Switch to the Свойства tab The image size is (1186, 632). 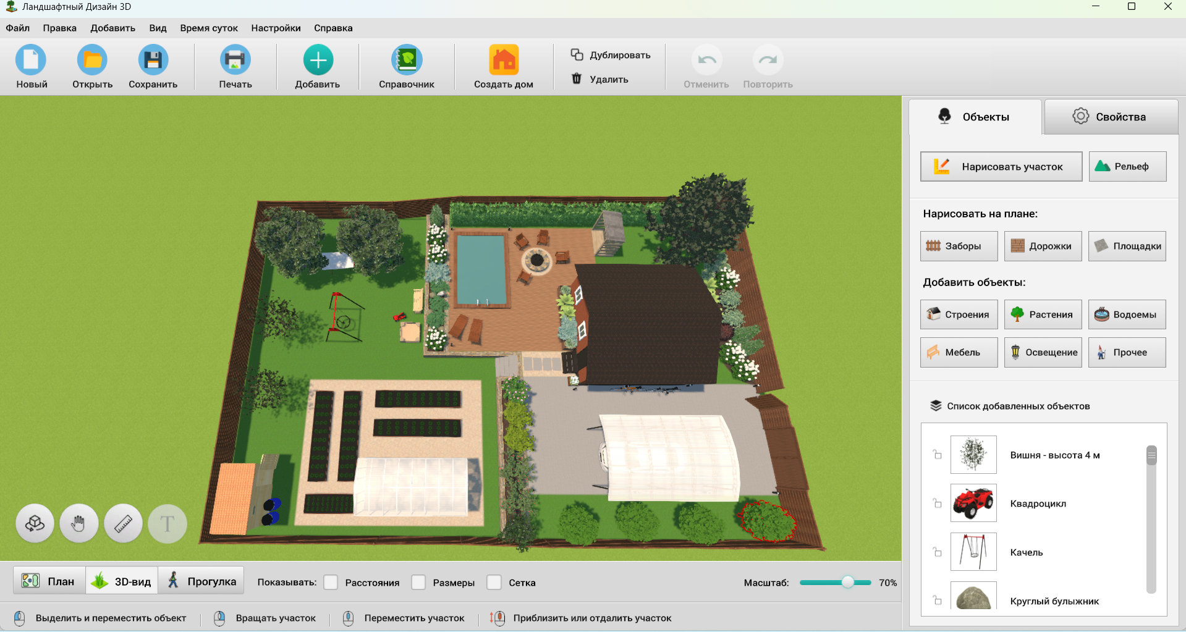(x=1111, y=117)
